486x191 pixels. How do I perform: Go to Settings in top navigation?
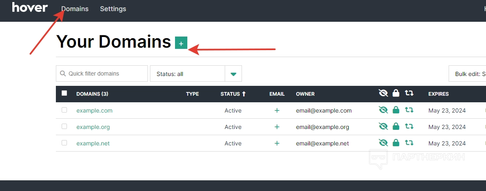click(113, 9)
